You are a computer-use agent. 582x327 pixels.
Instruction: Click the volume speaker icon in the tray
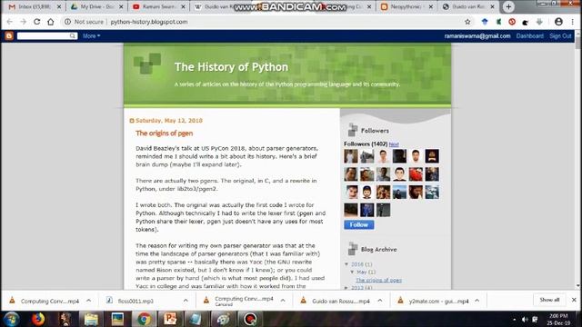click(x=525, y=319)
